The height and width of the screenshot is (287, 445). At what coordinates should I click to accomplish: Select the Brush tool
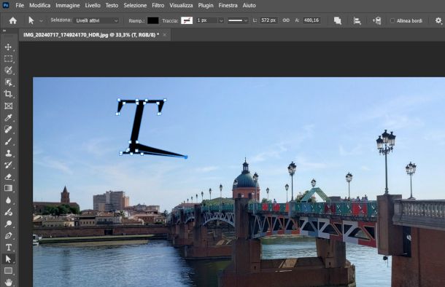(x=8, y=141)
